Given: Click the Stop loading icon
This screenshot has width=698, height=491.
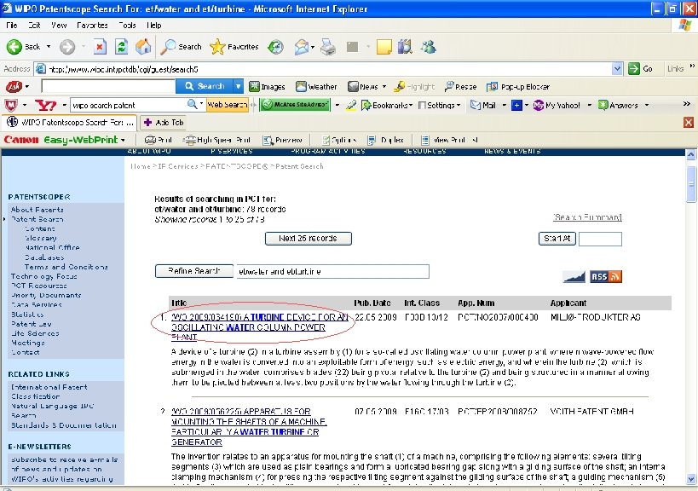Looking at the screenshot, I should [100, 47].
